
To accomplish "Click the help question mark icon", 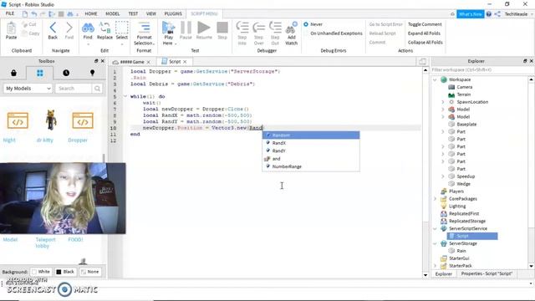I will point(488,14).
